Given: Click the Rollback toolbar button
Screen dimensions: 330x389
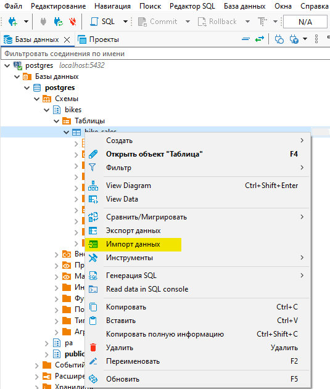Looking at the screenshot, I should [x=217, y=22].
